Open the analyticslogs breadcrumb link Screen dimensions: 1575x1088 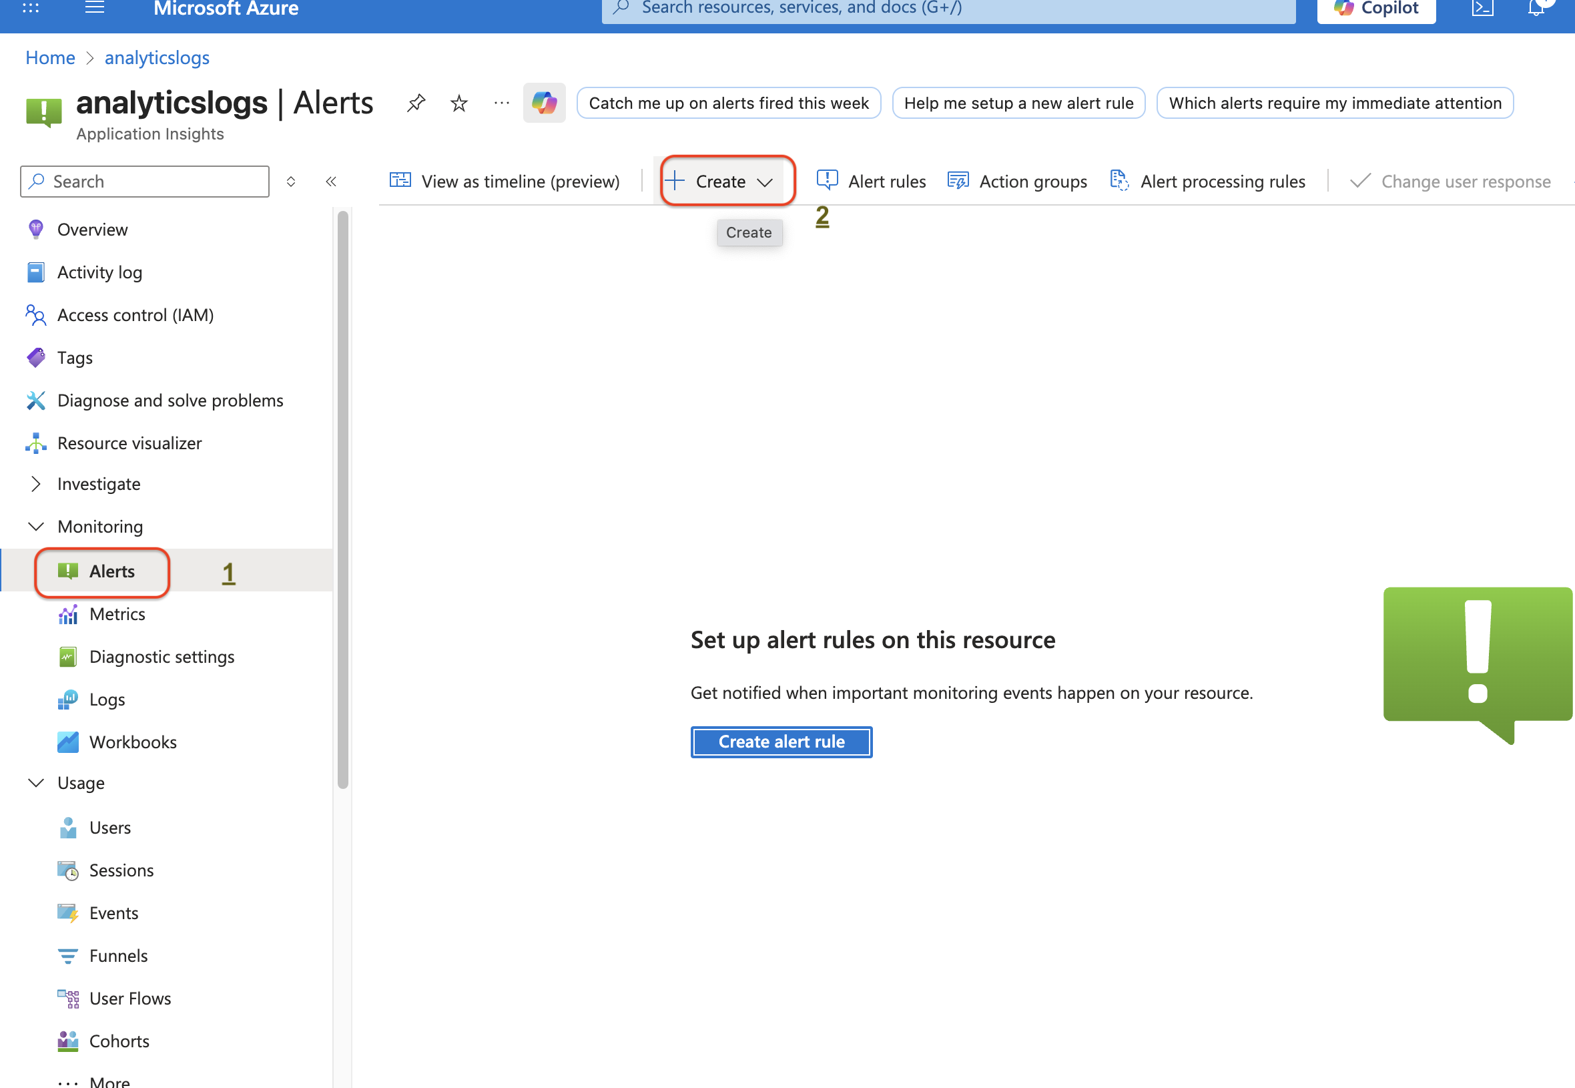[157, 58]
